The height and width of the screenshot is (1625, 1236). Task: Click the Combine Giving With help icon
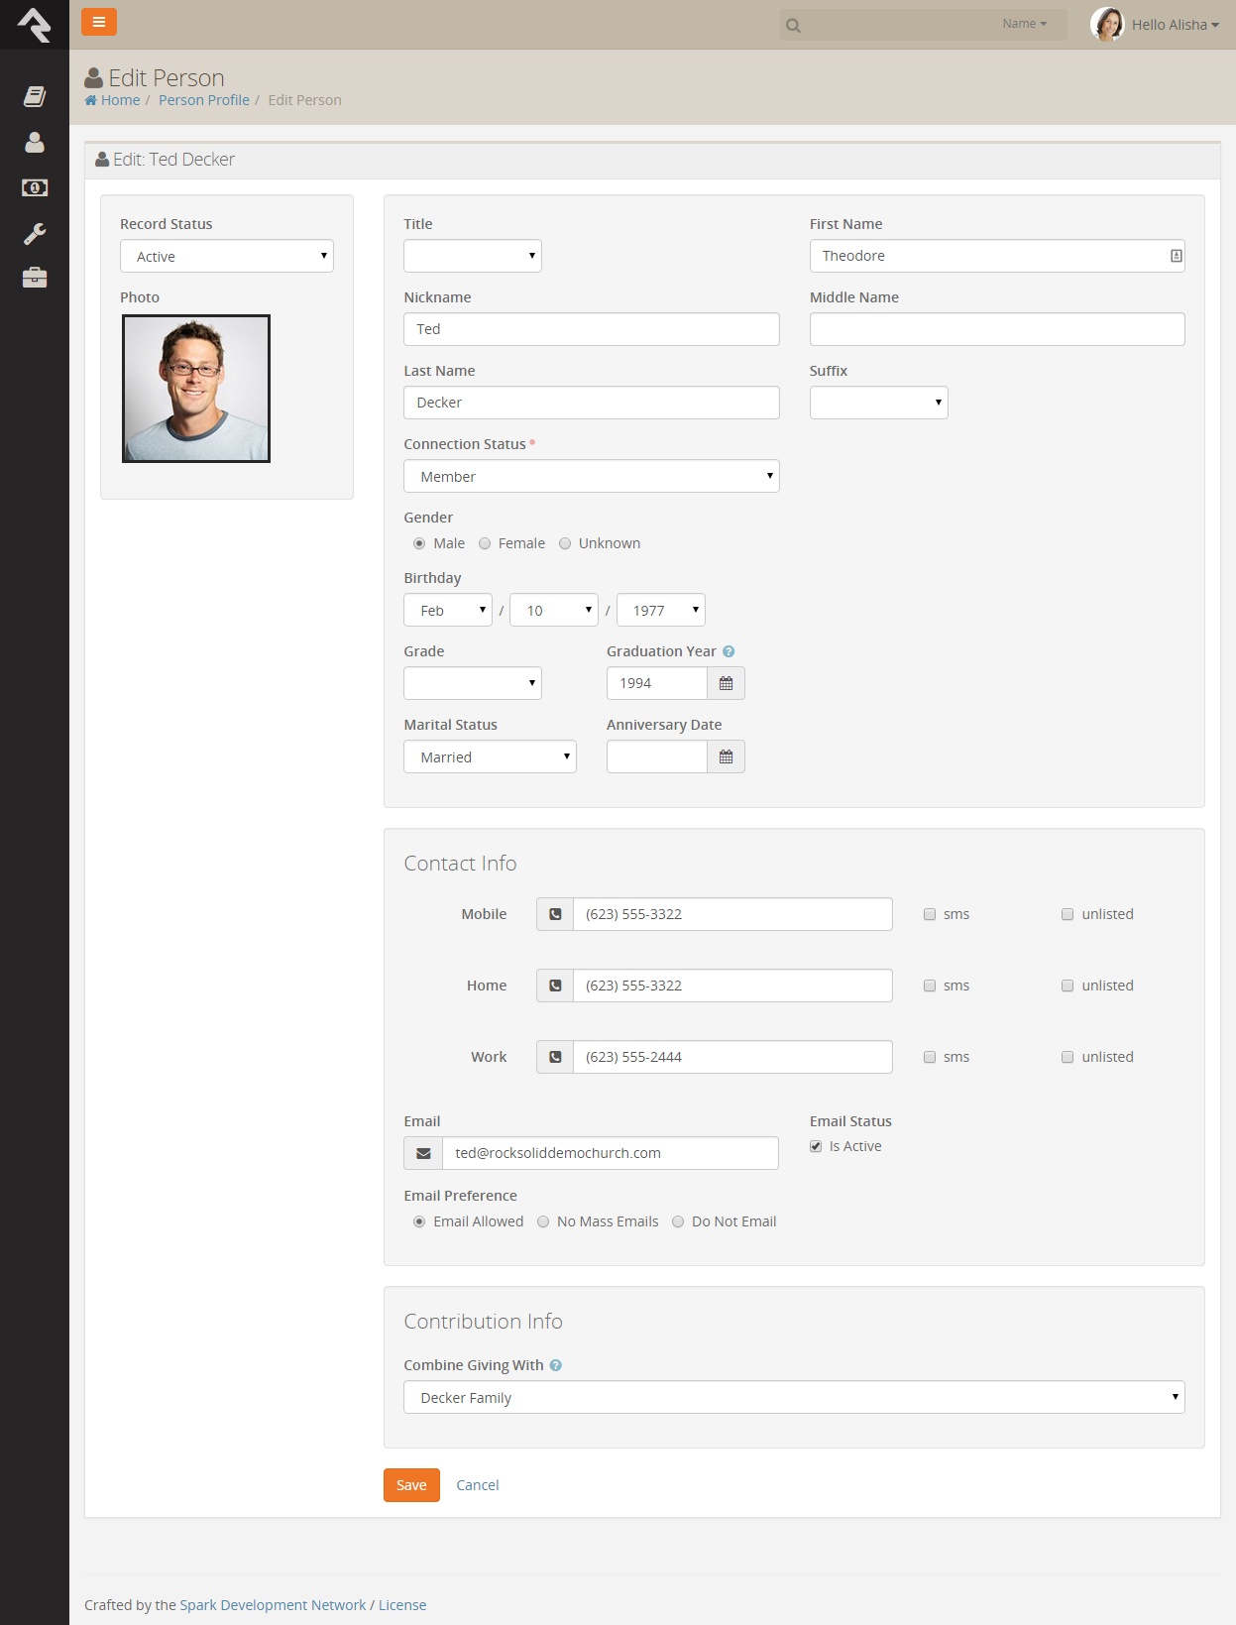pos(556,1365)
